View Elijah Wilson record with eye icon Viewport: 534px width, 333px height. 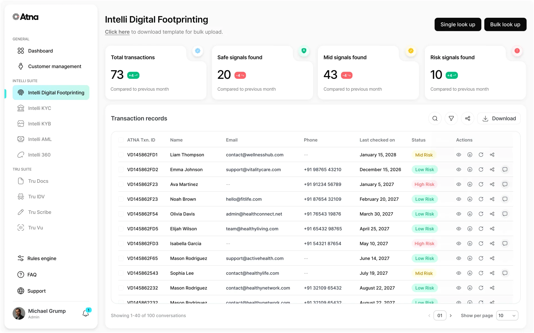coord(459,229)
